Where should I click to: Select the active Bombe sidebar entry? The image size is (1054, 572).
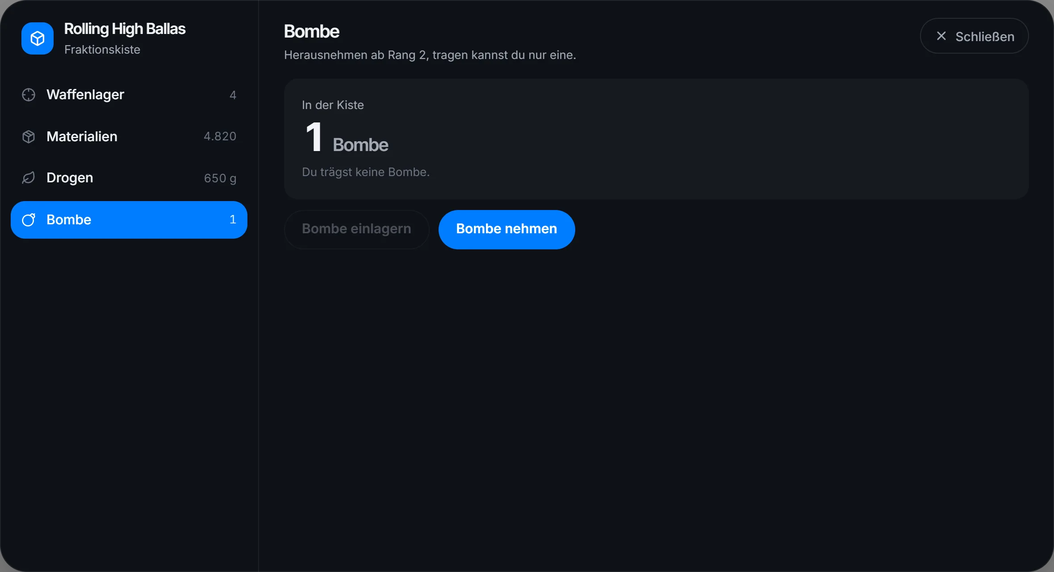point(129,219)
